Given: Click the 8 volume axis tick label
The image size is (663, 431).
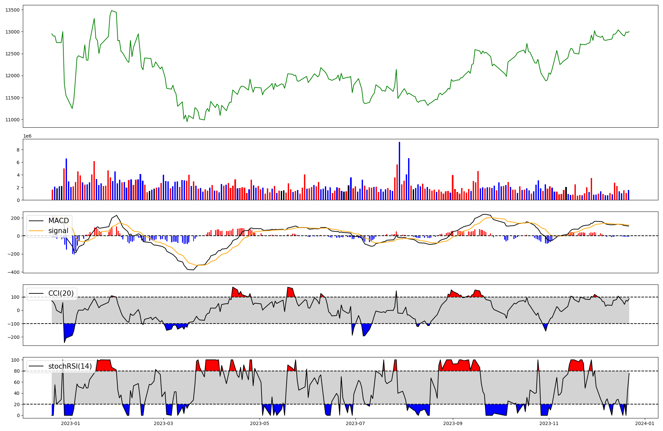Looking at the screenshot, I should click(x=18, y=150).
